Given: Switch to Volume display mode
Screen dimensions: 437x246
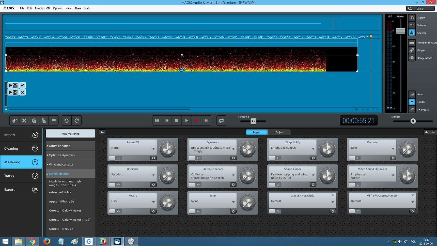Looking at the screenshot, I should click(x=412, y=25).
